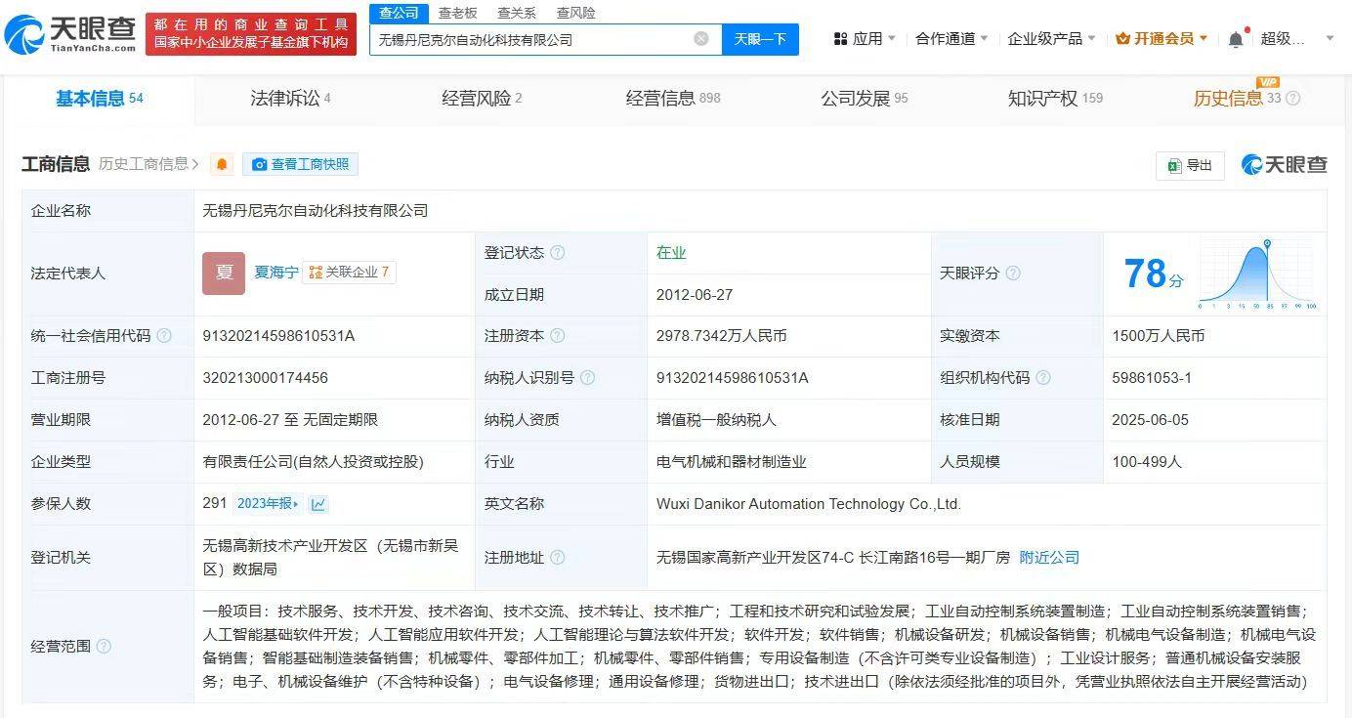Switch to the 查老板 search tab
The image size is (1352, 718).
[457, 13]
